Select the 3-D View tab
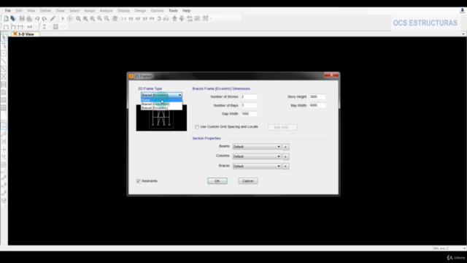 point(26,34)
